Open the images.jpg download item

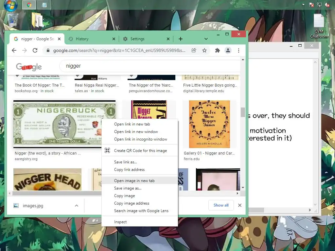[x=46, y=206]
